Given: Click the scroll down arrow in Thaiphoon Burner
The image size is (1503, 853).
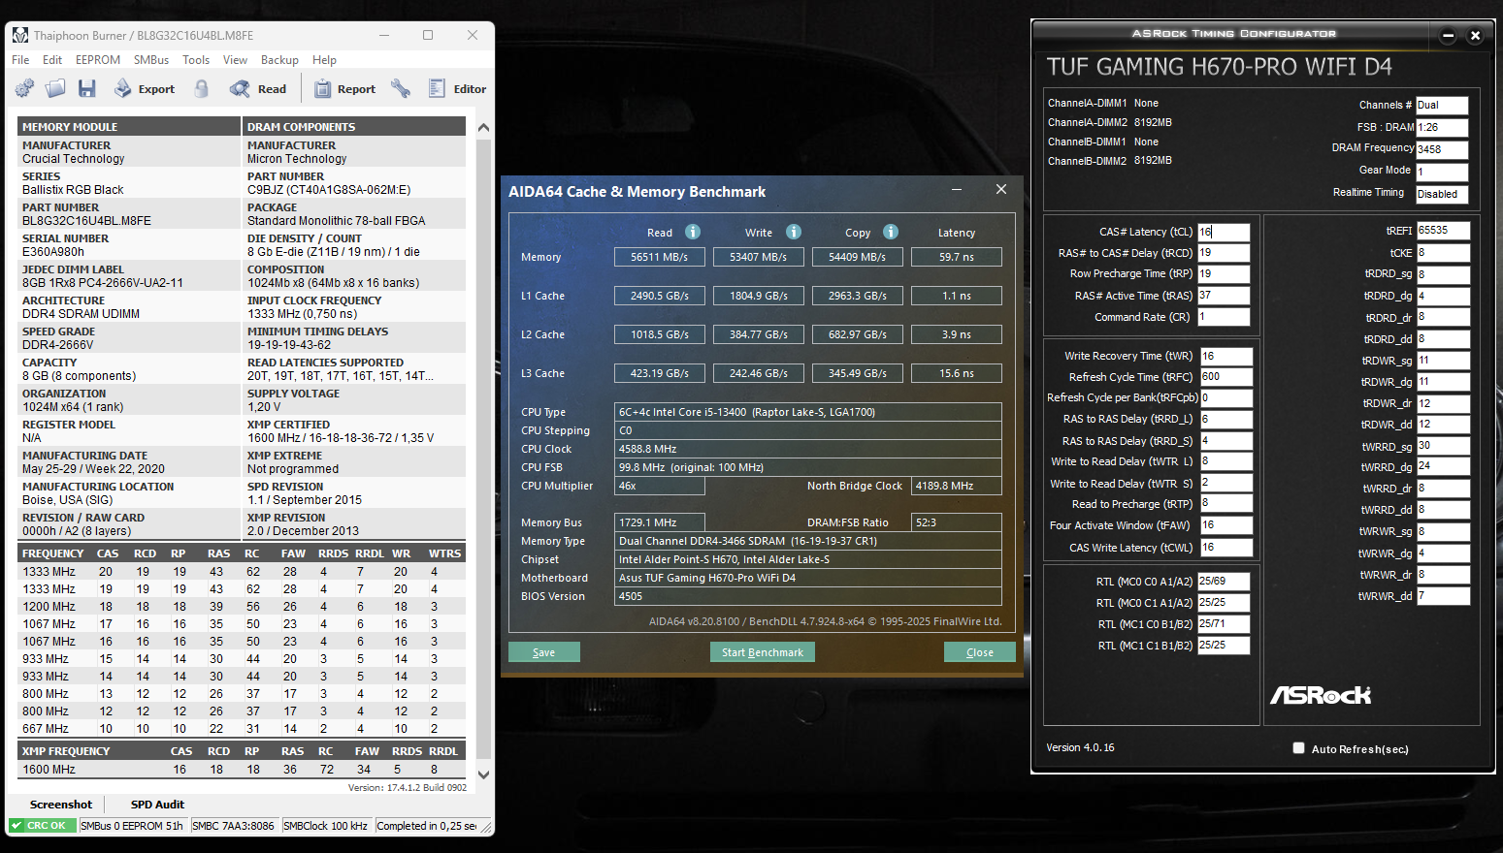Looking at the screenshot, I should click(x=483, y=774).
